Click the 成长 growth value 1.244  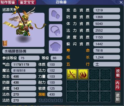pyautogui.click(x=107, y=57)
